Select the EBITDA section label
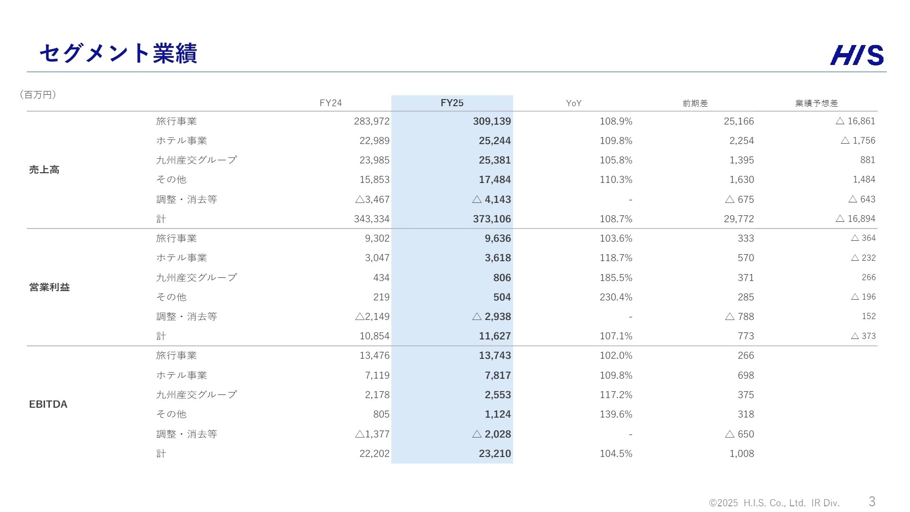 point(48,404)
